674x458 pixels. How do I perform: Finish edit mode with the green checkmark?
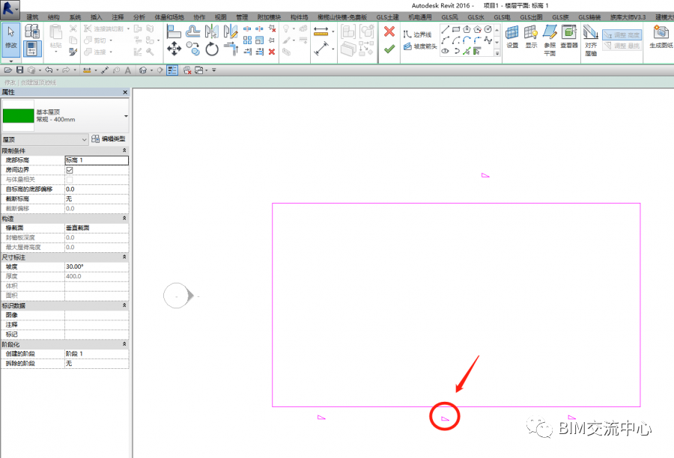pos(389,49)
